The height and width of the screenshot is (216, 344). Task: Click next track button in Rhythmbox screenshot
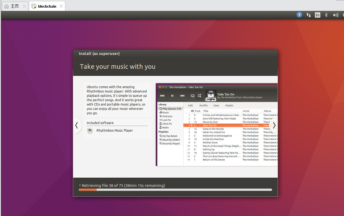(x=182, y=96)
